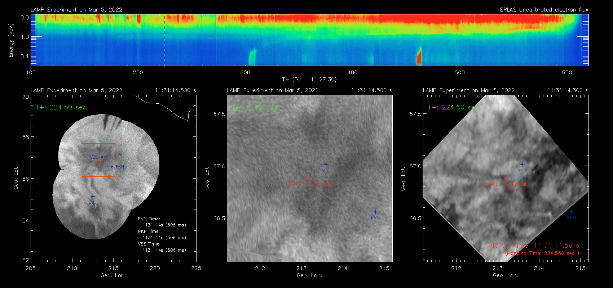Click the '66.5' latitude tick of AIC diamond panel
This screenshot has width=613, height=288.
pyautogui.click(x=415, y=219)
